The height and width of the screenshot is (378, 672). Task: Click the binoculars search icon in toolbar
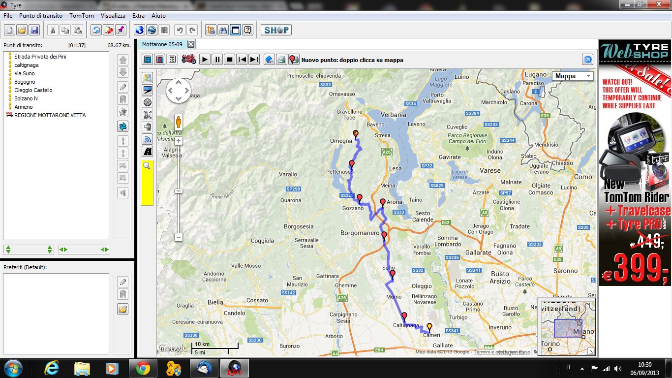click(223, 30)
